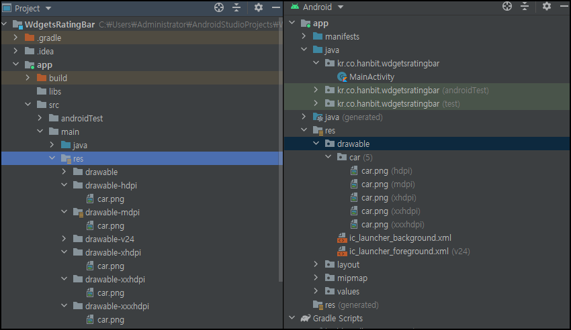Click the blue java source folder icon in Project panel
This screenshot has height=330, width=571.
(x=66, y=145)
